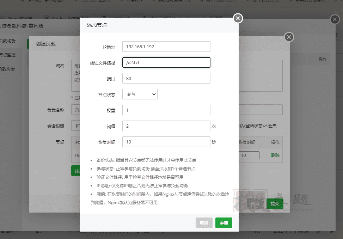Open 节点监控 in left sidebar
Viewport: 343px width, 239px height.
(8, 55)
